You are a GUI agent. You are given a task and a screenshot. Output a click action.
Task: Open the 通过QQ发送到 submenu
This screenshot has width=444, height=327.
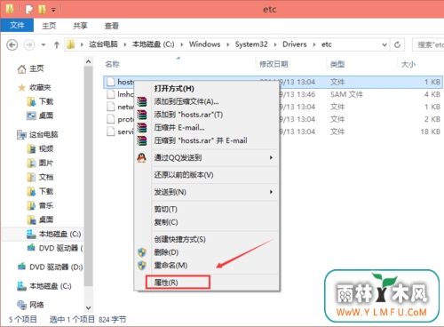(x=207, y=157)
